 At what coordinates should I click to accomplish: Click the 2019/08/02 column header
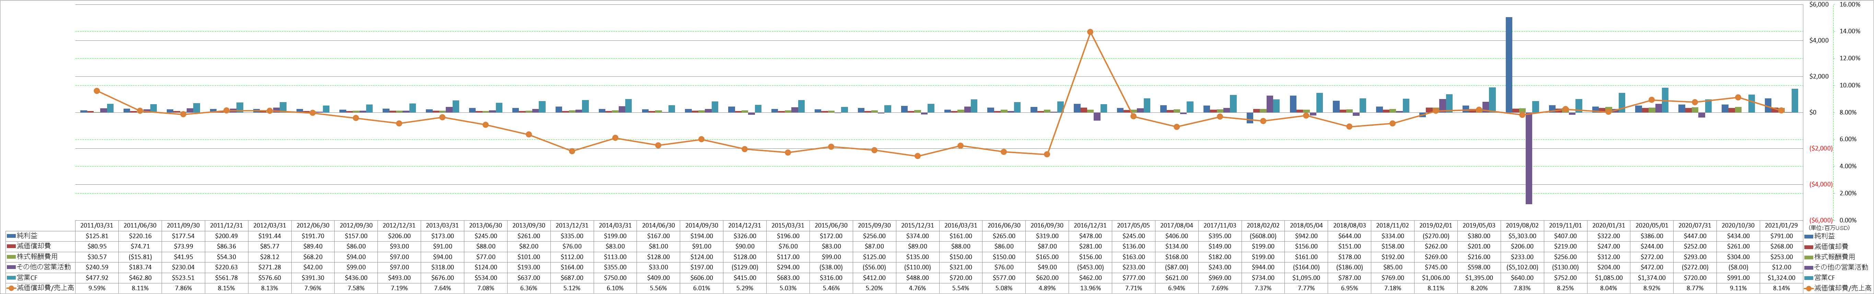point(1522,226)
